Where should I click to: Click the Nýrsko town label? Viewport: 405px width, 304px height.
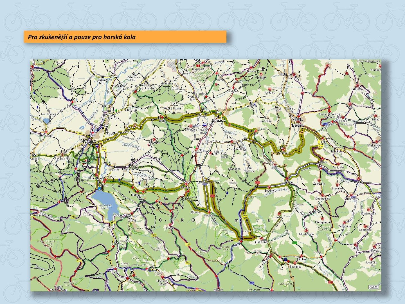[x=88, y=141]
